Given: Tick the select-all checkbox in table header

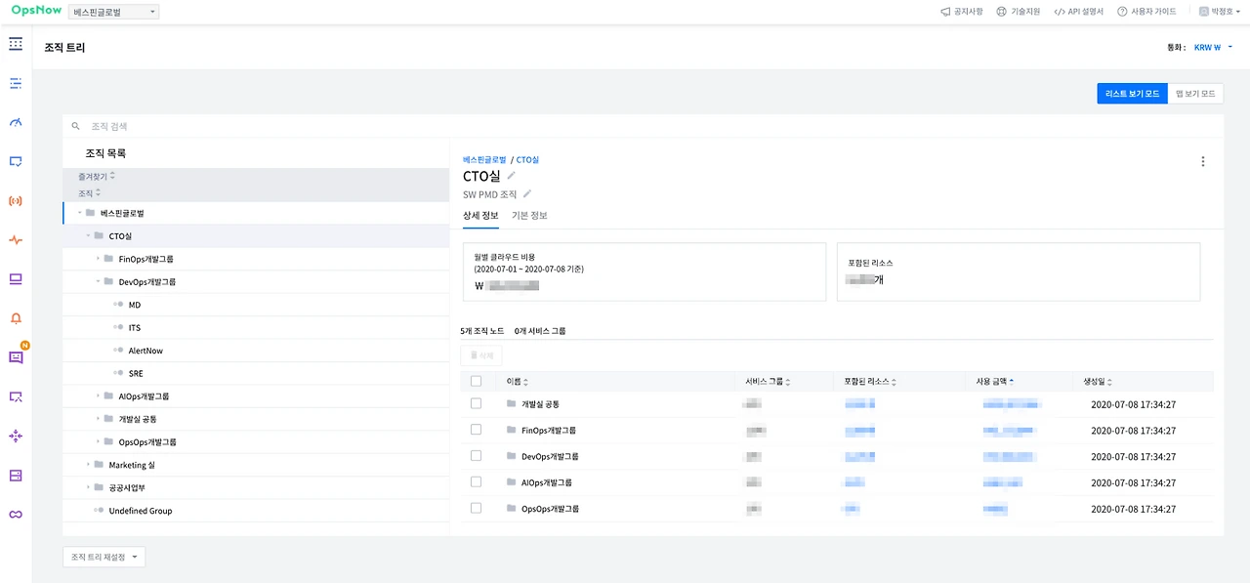Looking at the screenshot, I should coord(477,382).
